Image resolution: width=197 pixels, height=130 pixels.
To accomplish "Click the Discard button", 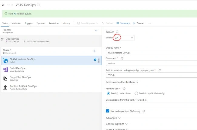I will [108, 23].
